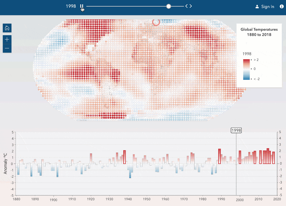Step forward one year with the right chevron

[191, 5]
